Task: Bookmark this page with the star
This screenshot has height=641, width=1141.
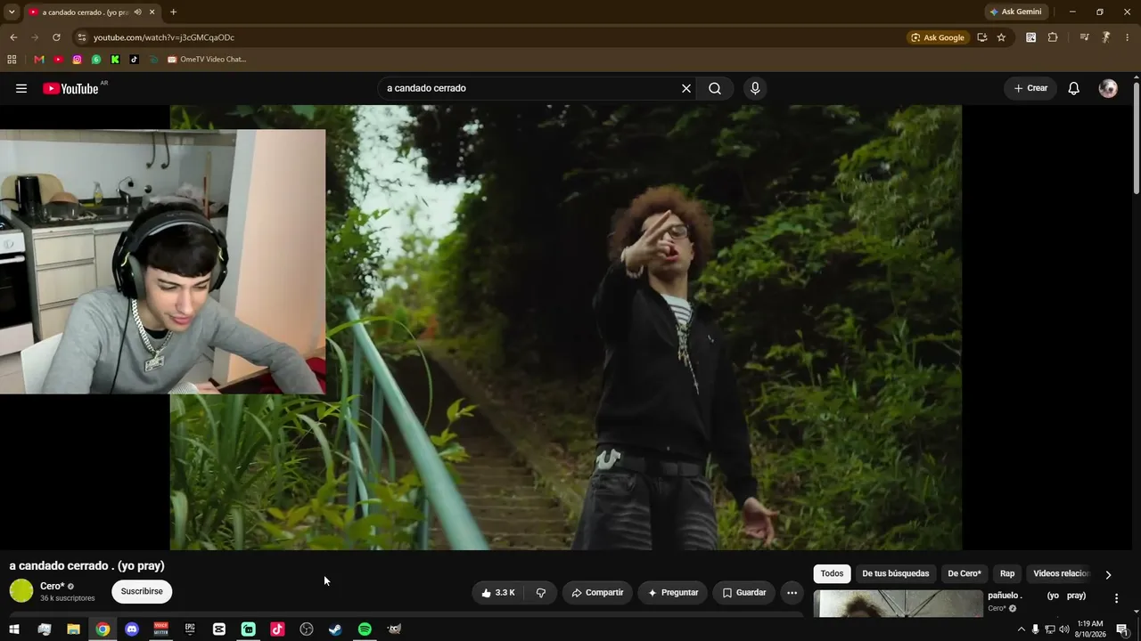Action: coord(1001,37)
